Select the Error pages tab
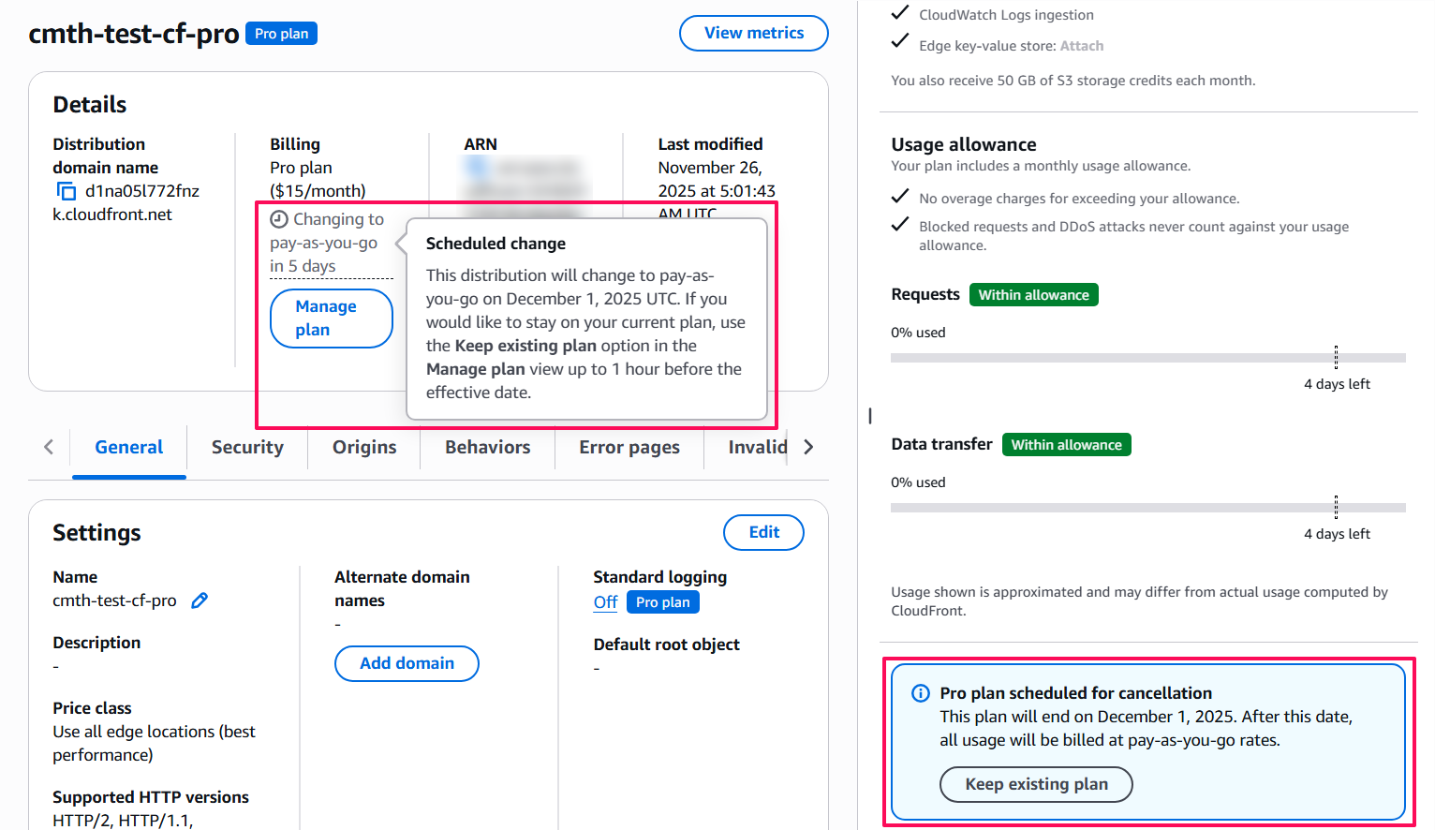1435x830 pixels. [629, 447]
